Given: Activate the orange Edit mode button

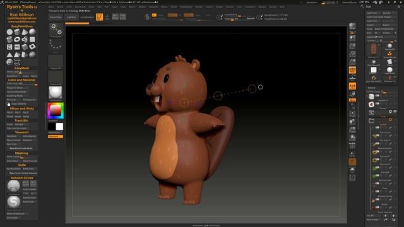Looking at the screenshot, I should coord(100,17).
